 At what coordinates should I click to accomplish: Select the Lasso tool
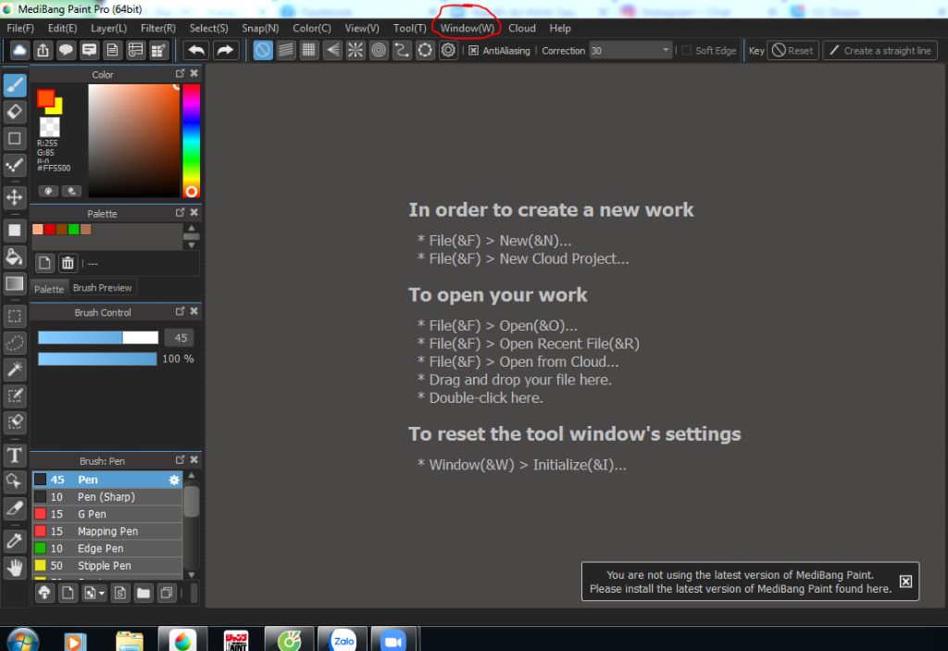tap(15, 343)
